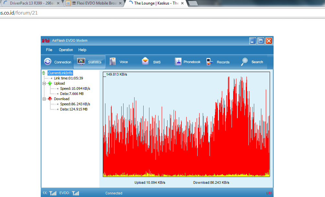Select the Download tree label
Viewport: 325px width, 197px height.
(x=61, y=99)
